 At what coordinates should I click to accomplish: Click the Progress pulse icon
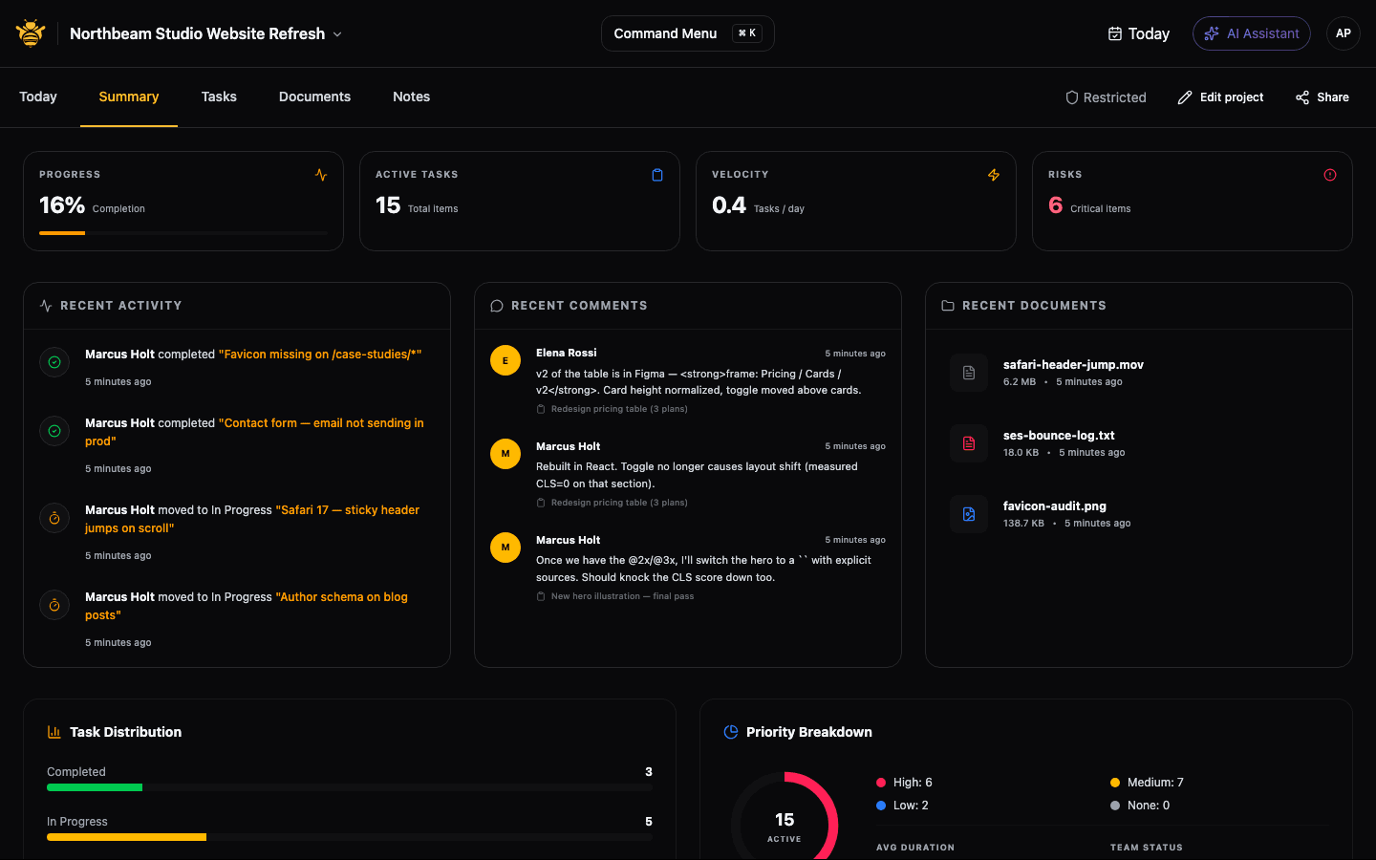pyautogui.click(x=321, y=175)
